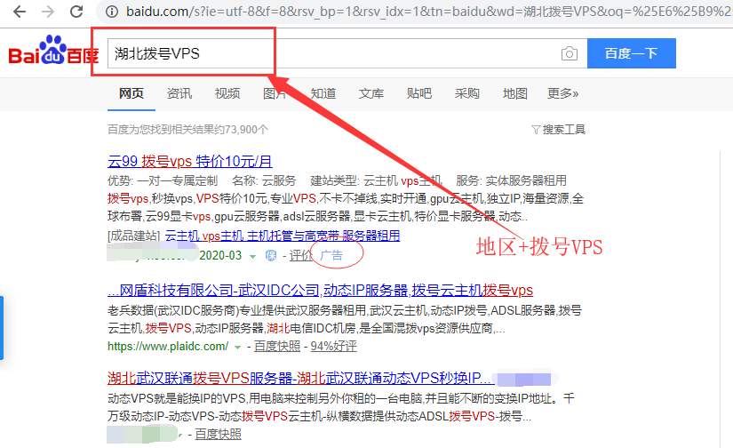Click the 保 guarantee badge icon
The image size is (733, 448).
[271, 256]
